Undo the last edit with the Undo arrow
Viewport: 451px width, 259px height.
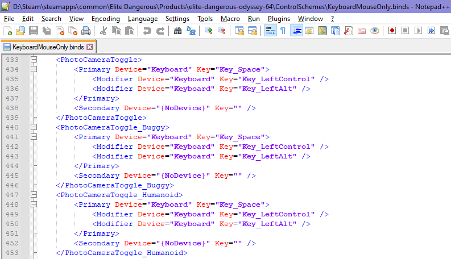(x=147, y=31)
